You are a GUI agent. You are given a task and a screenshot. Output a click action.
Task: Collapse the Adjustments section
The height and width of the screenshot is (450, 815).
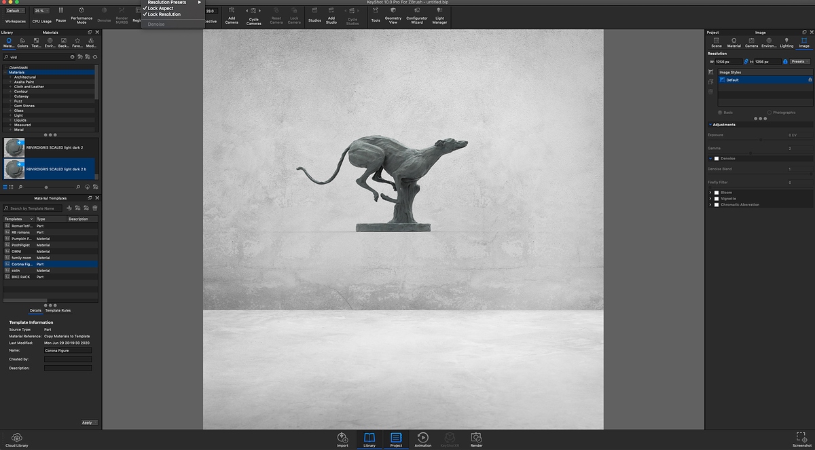(x=710, y=124)
